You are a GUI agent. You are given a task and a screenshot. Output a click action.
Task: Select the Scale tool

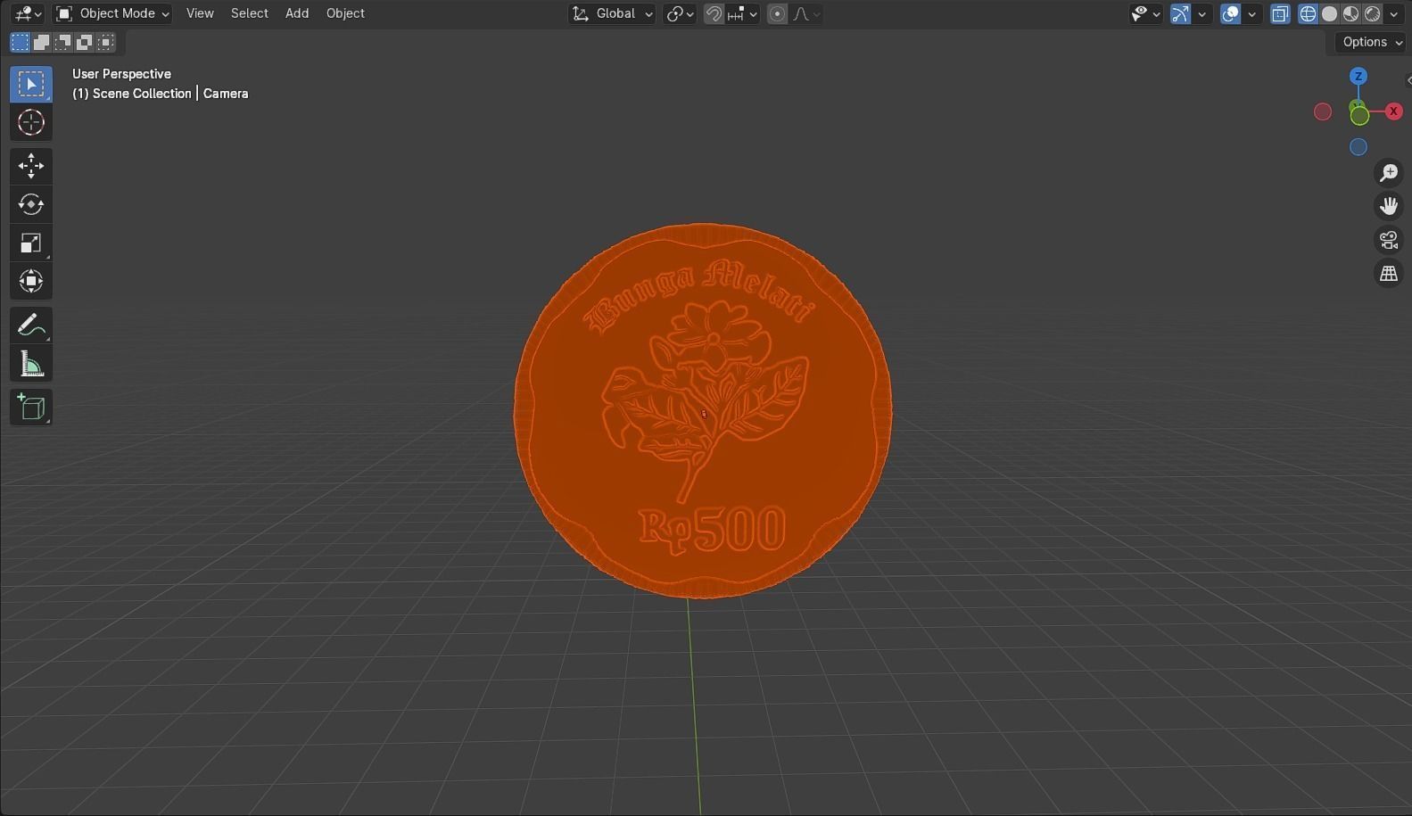pyautogui.click(x=31, y=243)
